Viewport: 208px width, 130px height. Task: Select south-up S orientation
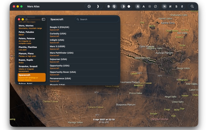176,6
